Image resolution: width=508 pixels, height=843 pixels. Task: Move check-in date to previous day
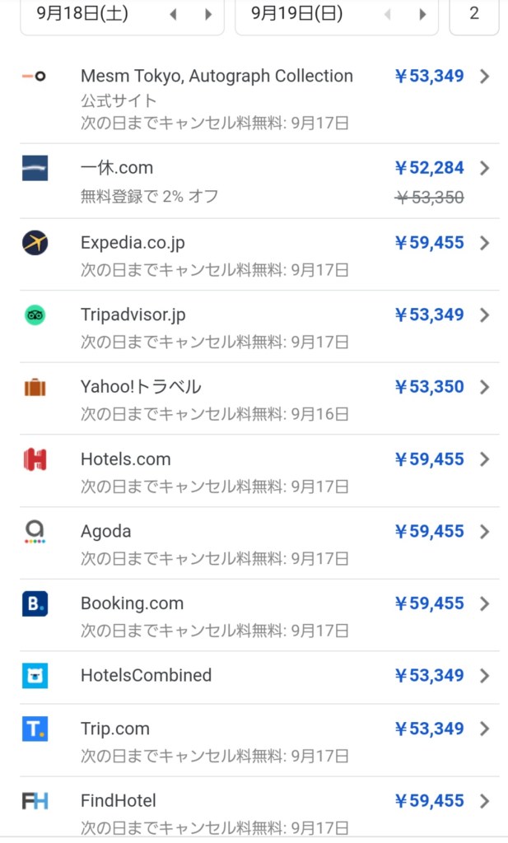(173, 14)
